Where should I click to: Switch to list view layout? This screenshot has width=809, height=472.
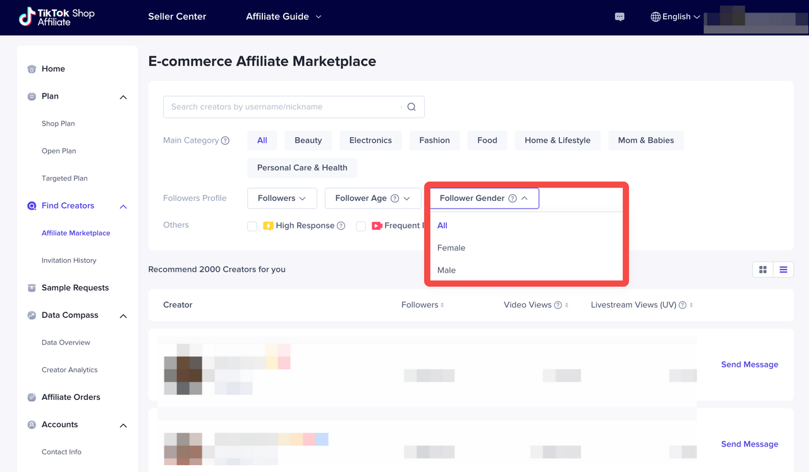click(x=783, y=270)
